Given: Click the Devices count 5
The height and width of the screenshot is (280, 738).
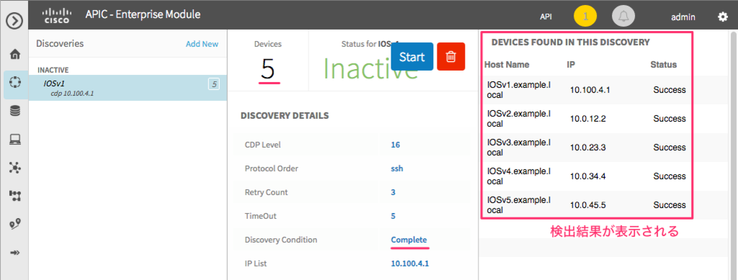Looking at the screenshot, I should tap(268, 70).
